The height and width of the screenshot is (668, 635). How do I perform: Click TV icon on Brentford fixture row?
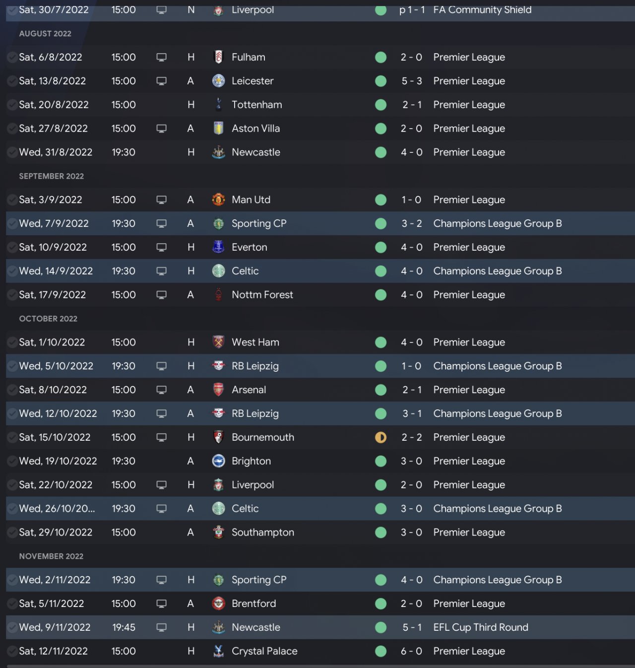(x=161, y=604)
